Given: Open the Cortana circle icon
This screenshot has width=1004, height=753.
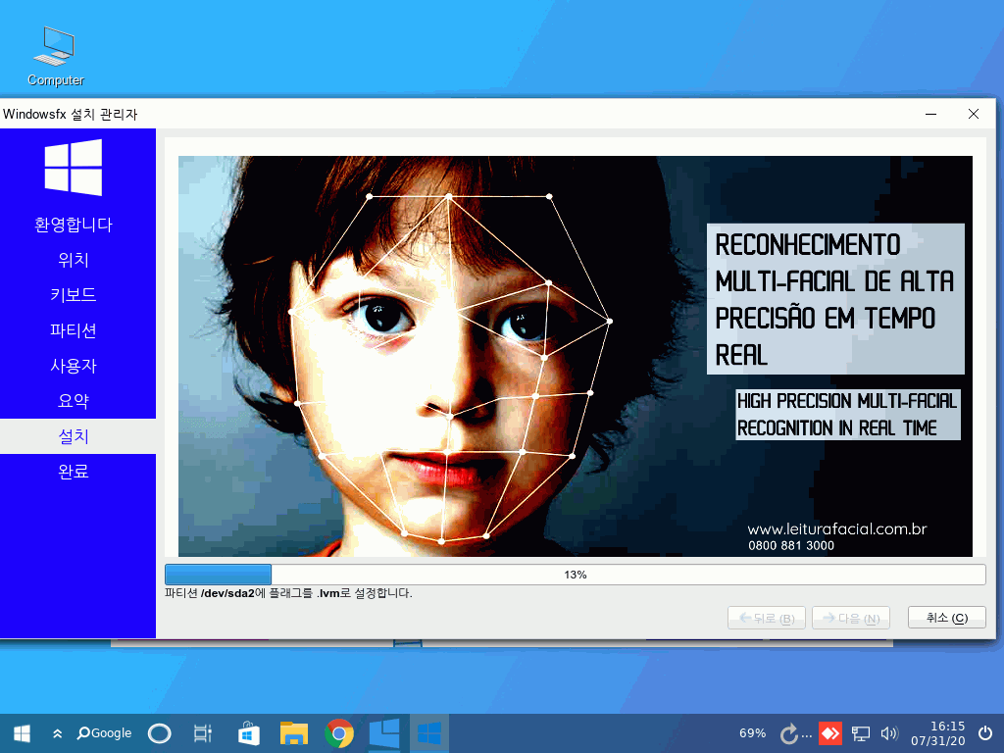Looking at the screenshot, I should pos(160,733).
